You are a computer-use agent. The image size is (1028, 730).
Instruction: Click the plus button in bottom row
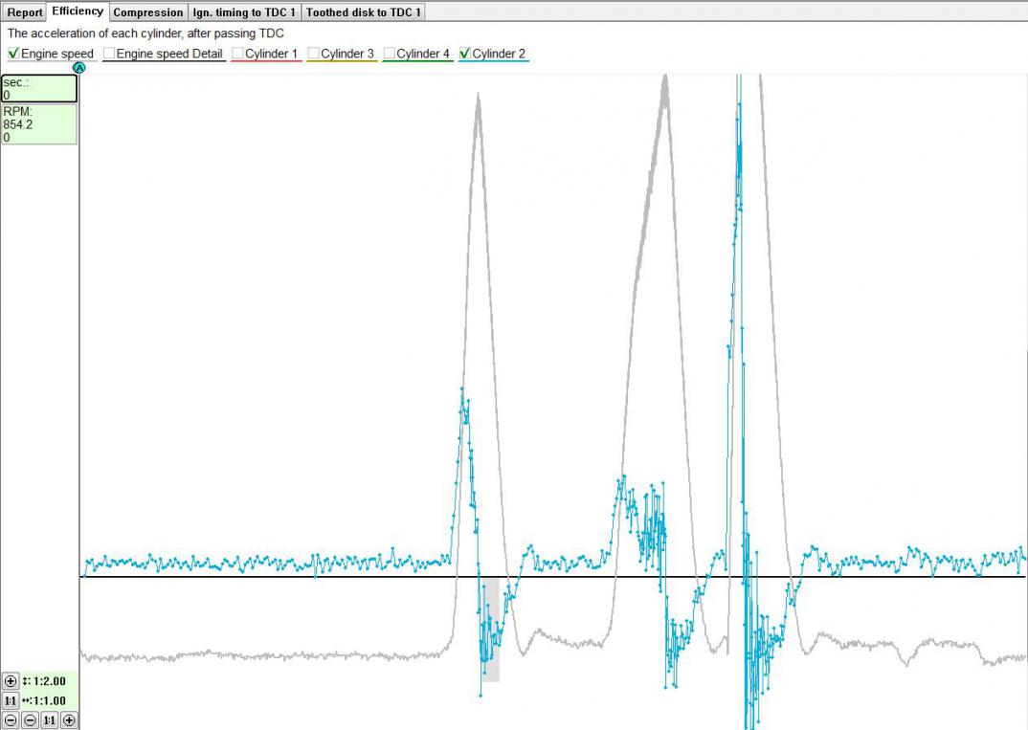[69, 719]
